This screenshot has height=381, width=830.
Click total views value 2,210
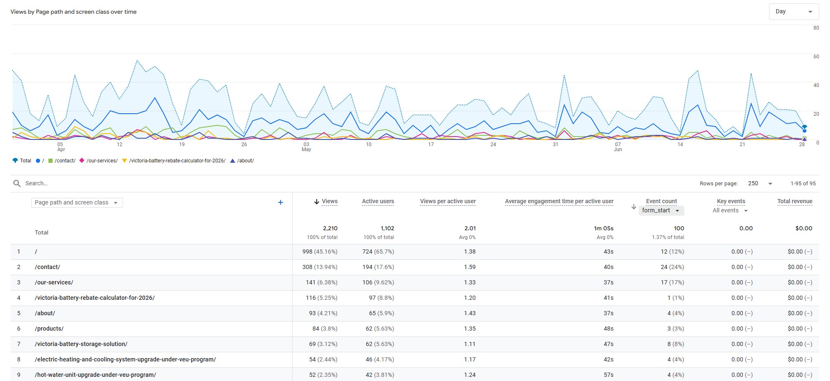click(330, 228)
